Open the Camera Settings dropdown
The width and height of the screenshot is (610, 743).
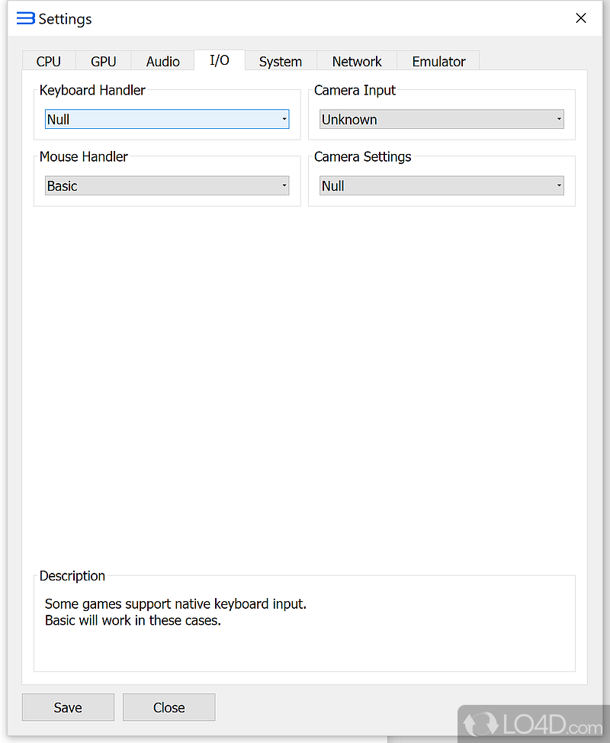441,185
